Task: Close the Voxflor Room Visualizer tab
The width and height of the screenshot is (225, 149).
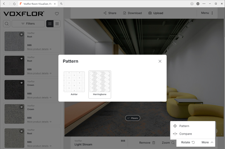Action: 55,4
